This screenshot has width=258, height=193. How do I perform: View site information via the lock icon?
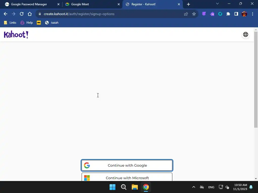[x=40, y=14]
